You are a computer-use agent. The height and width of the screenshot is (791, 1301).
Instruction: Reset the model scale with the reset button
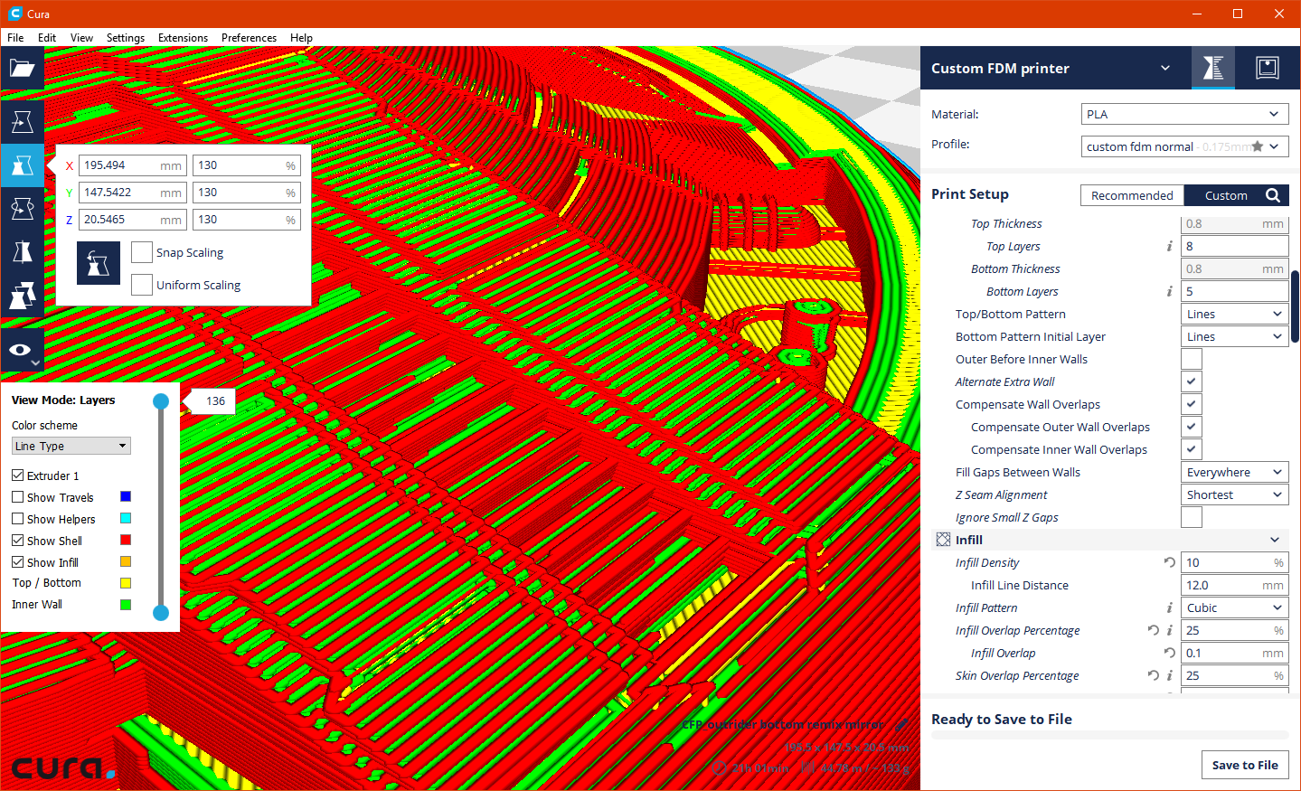[99, 263]
